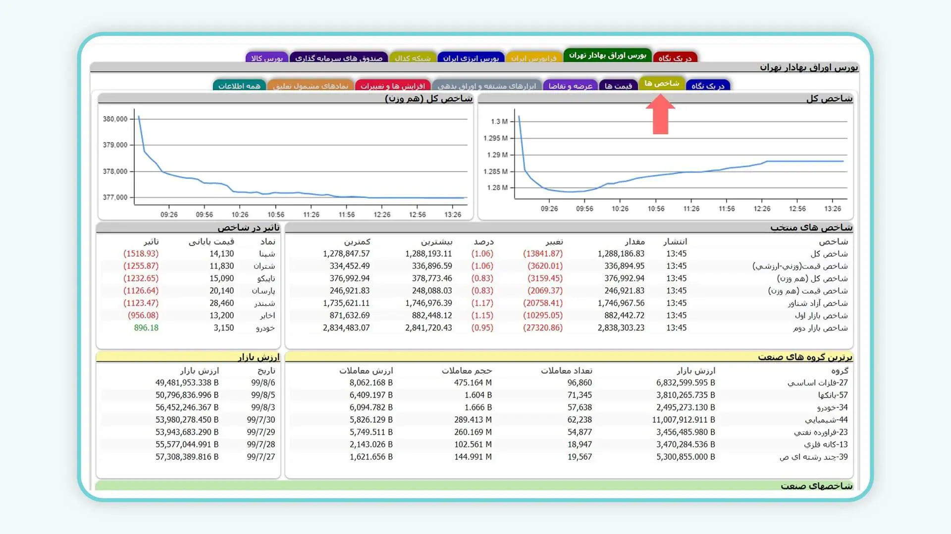951x534 pixels.
Task: Click the خودرو symbol in تاثیر در شاخص
Action: point(265,328)
